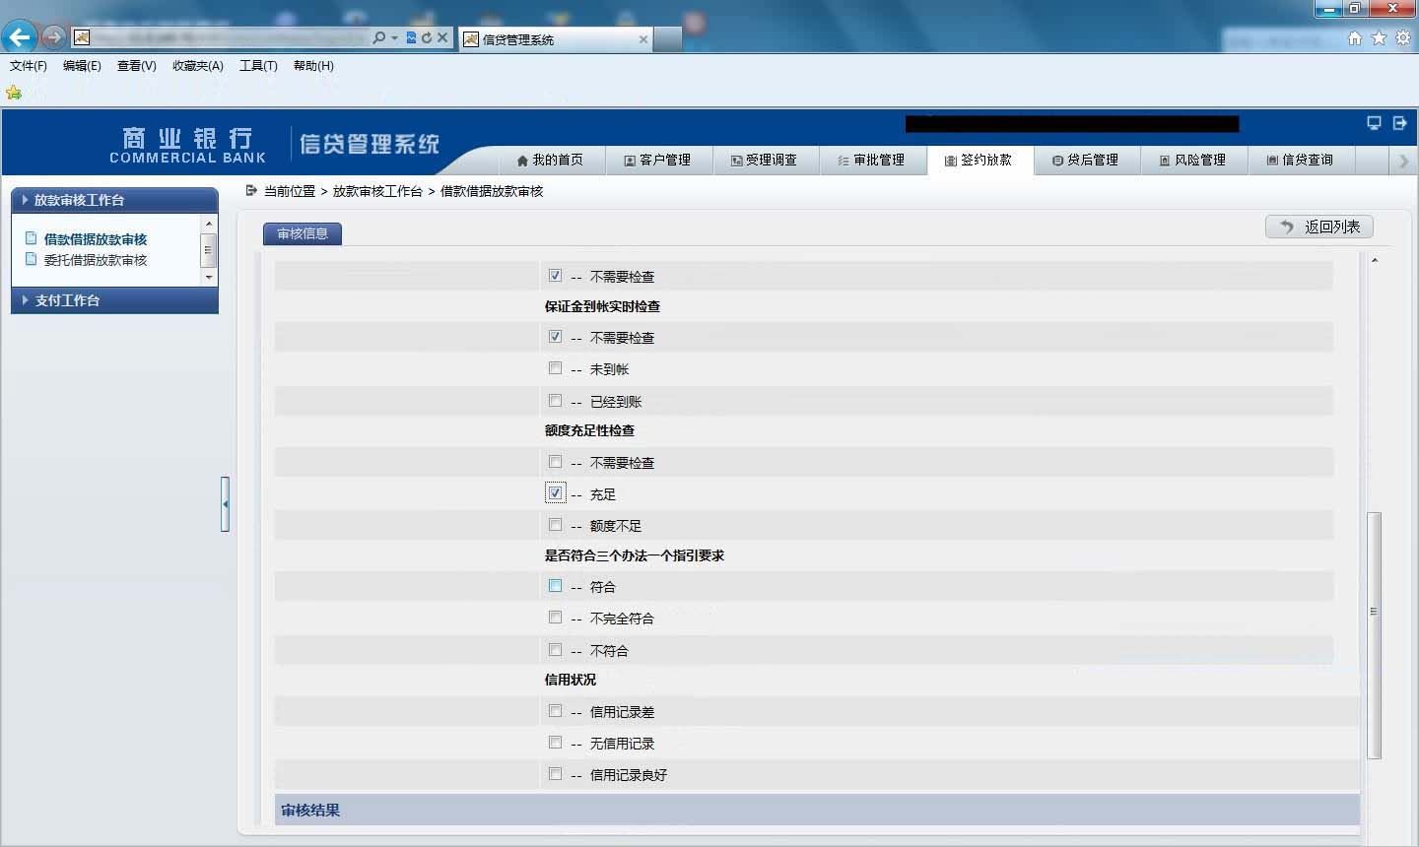The height and width of the screenshot is (847, 1419).
Task: Open the 编辑(E) menu
Action: coord(82,66)
